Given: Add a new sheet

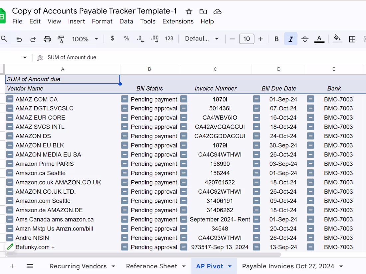Looking at the screenshot, I should coord(12,266).
